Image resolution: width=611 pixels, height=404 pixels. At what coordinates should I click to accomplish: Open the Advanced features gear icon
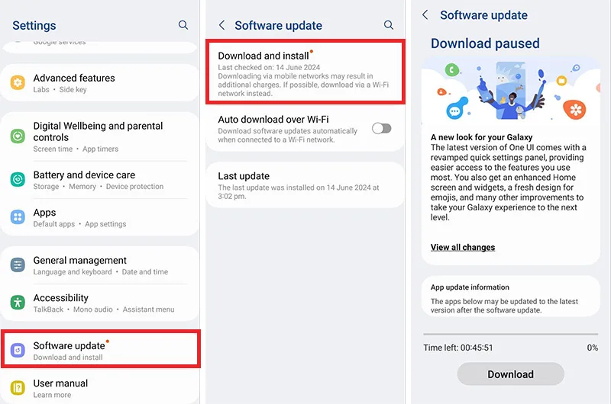pyautogui.click(x=18, y=82)
